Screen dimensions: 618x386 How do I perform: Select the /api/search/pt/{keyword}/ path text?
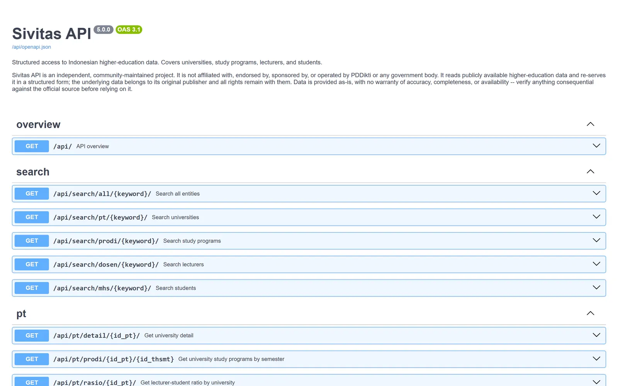tap(100, 217)
